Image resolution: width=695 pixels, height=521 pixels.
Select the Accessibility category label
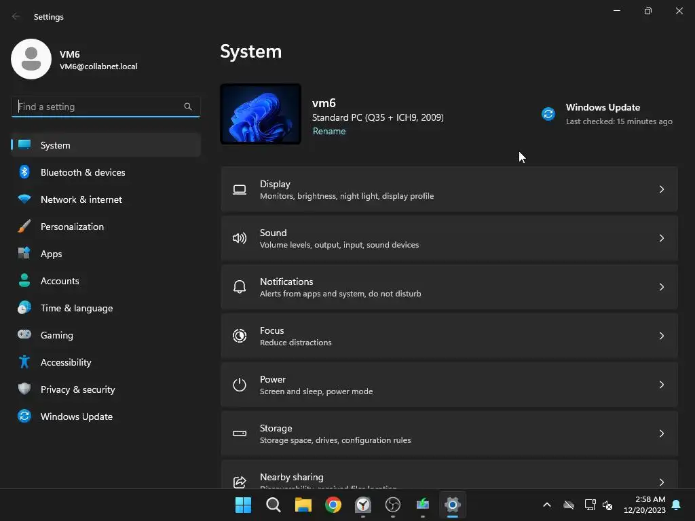pos(66,362)
